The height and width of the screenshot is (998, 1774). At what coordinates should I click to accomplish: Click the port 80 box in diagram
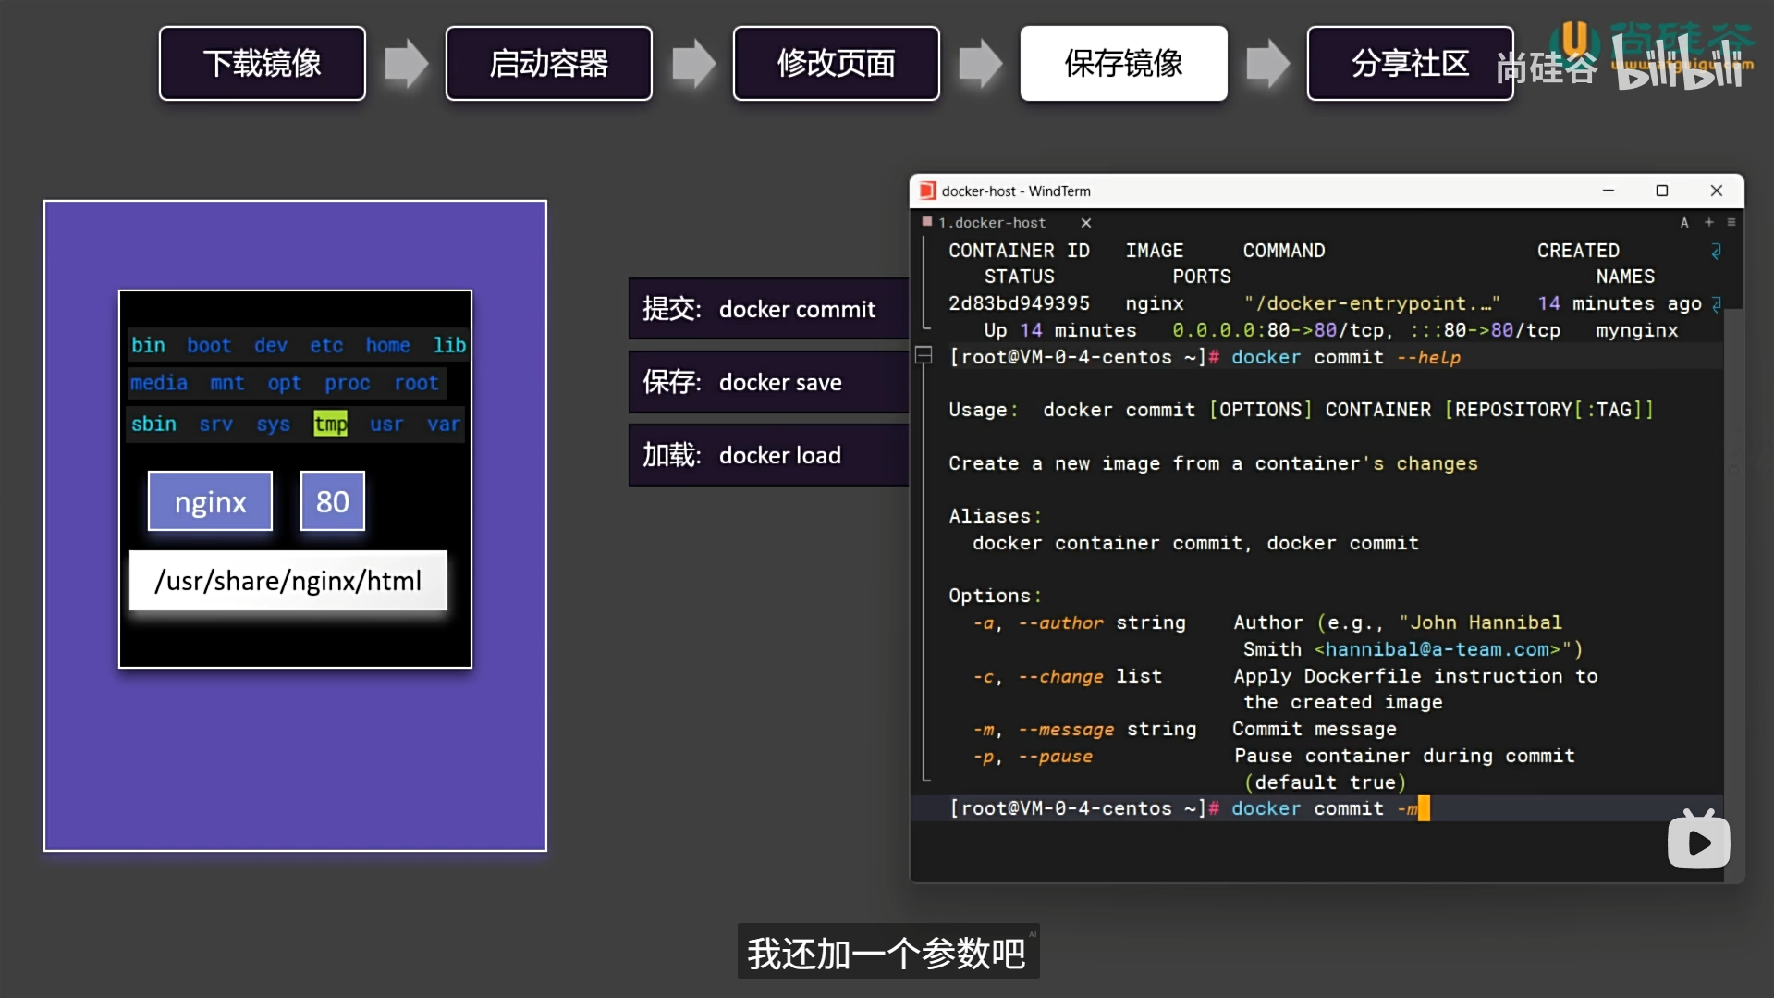click(x=333, y=501)
